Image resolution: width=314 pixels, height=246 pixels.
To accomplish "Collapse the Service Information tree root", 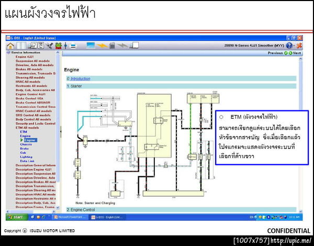I will 8,52.
